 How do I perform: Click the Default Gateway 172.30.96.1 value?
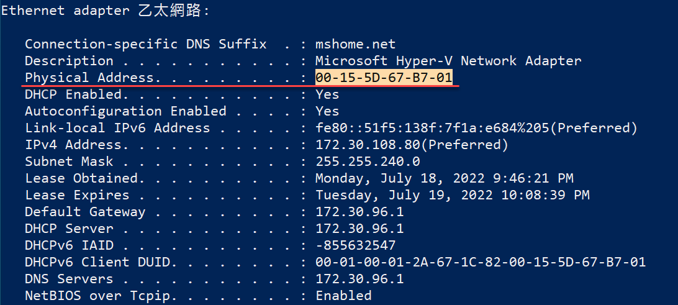click(359, 212)
